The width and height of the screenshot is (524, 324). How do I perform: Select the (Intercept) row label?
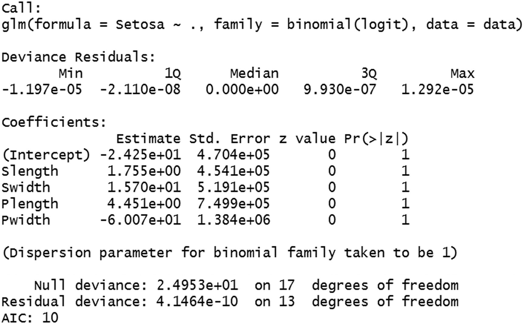(46, 155)
